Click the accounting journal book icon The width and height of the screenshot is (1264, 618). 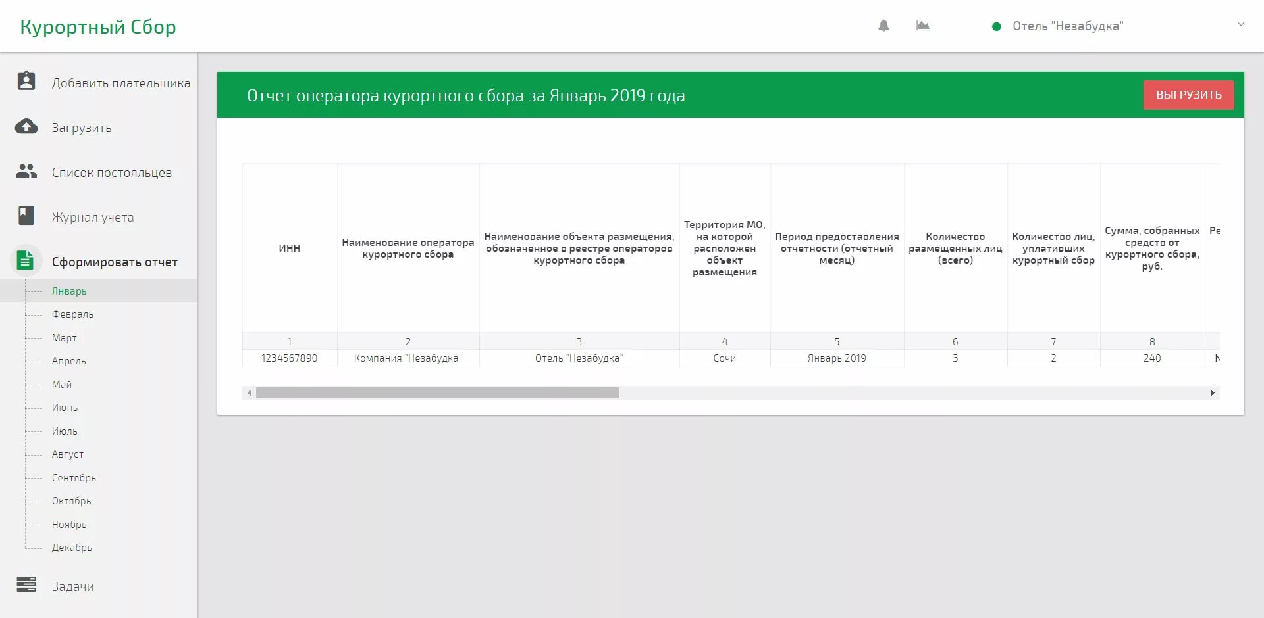[26, 216]
